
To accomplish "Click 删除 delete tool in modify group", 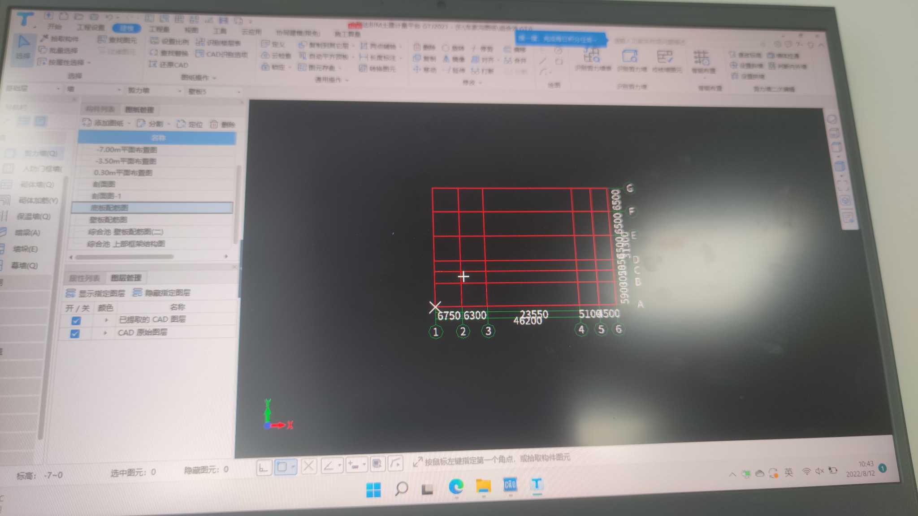I will click(424, 47).
